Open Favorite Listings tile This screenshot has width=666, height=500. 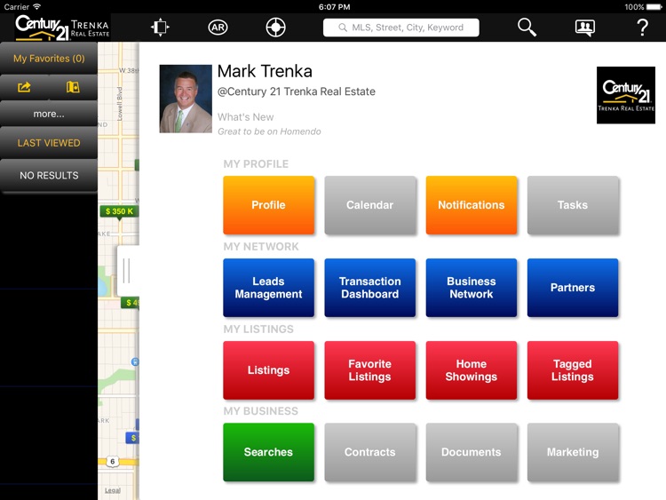pos(370,370)
